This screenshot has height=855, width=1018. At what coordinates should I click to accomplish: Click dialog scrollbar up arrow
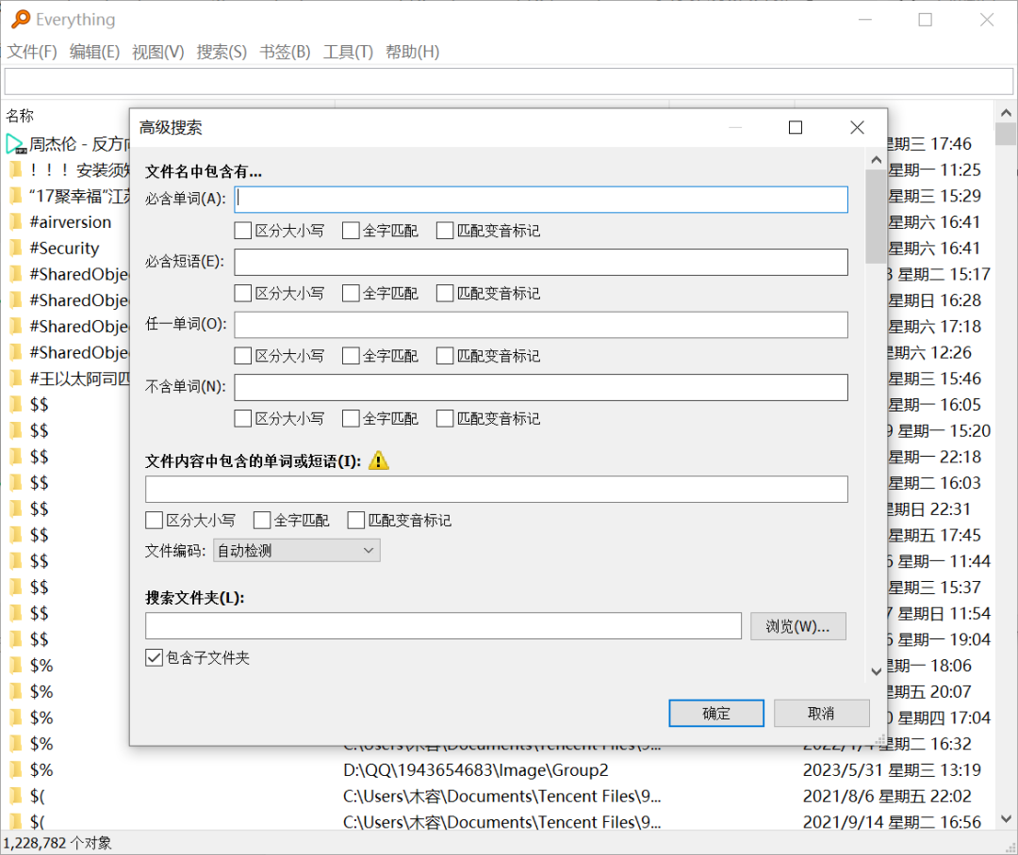pyautogui.click(x=876, y=159)
